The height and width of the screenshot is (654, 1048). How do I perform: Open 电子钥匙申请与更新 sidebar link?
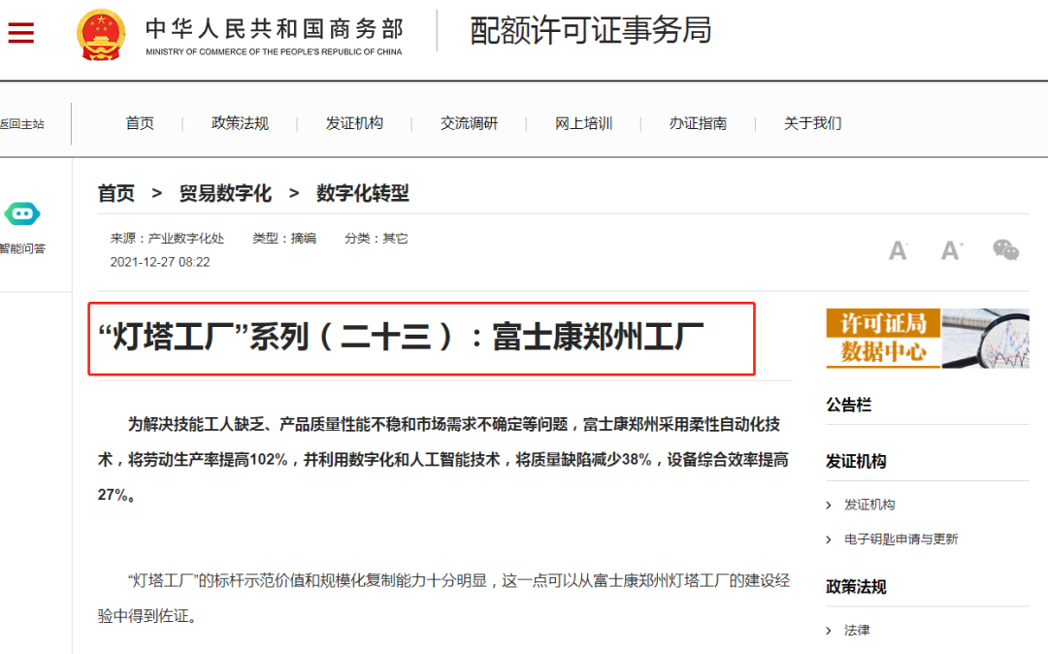pos(901,540)
